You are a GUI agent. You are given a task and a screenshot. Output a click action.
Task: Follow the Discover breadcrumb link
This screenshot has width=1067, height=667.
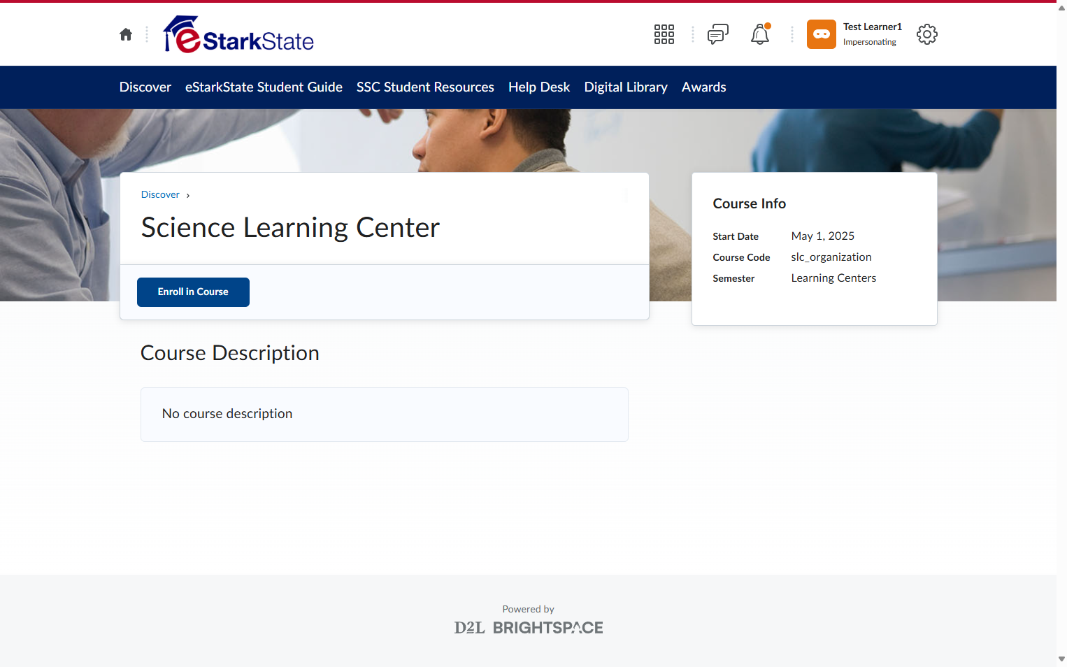click(x=160, y=194)
